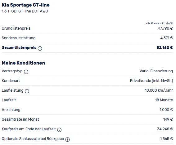Select the Meine Konditionen section heading

point(23,63)
